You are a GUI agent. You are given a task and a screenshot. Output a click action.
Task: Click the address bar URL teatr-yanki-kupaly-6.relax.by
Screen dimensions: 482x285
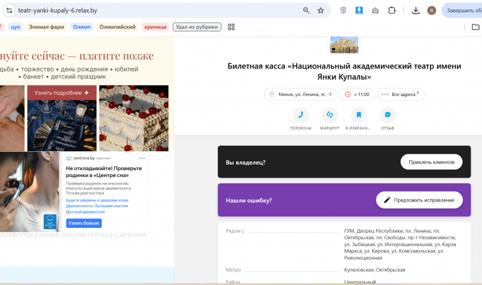click(58, 11)
